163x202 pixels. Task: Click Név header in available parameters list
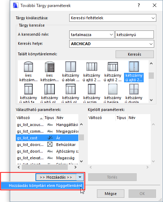tap(67, 118)
